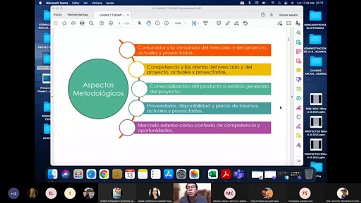361x203 pixels.
Task: Click the help question mark icon
Action: coord(263,15)
